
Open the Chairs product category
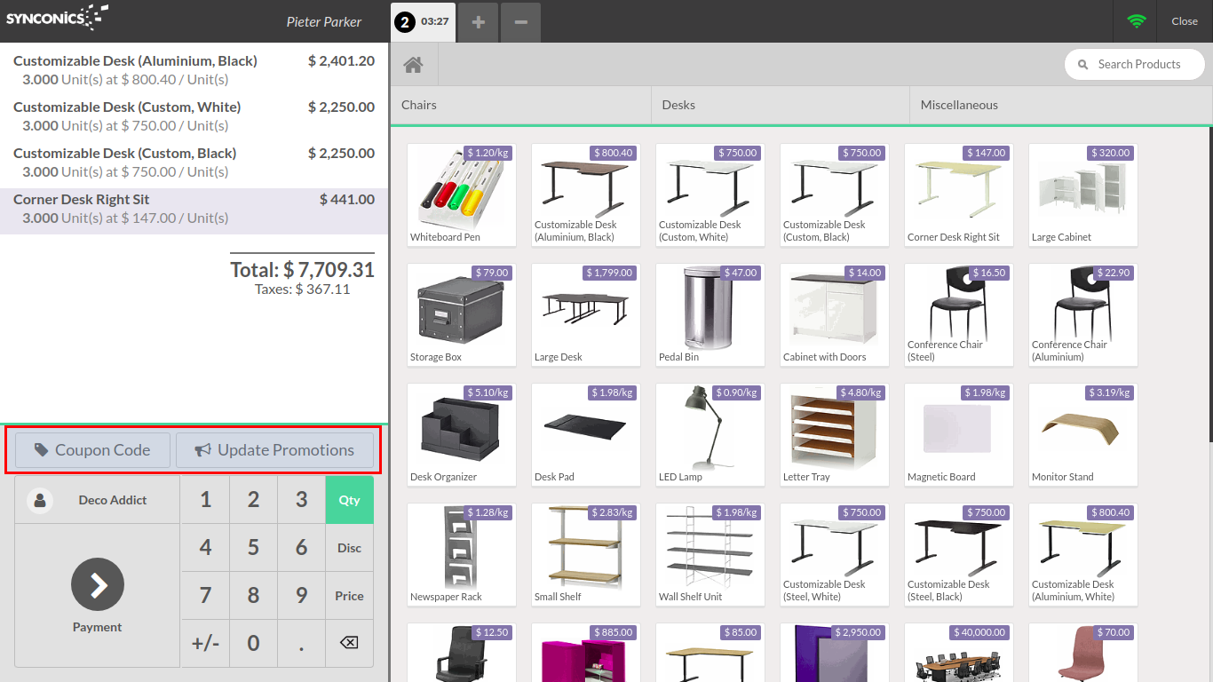520,105
